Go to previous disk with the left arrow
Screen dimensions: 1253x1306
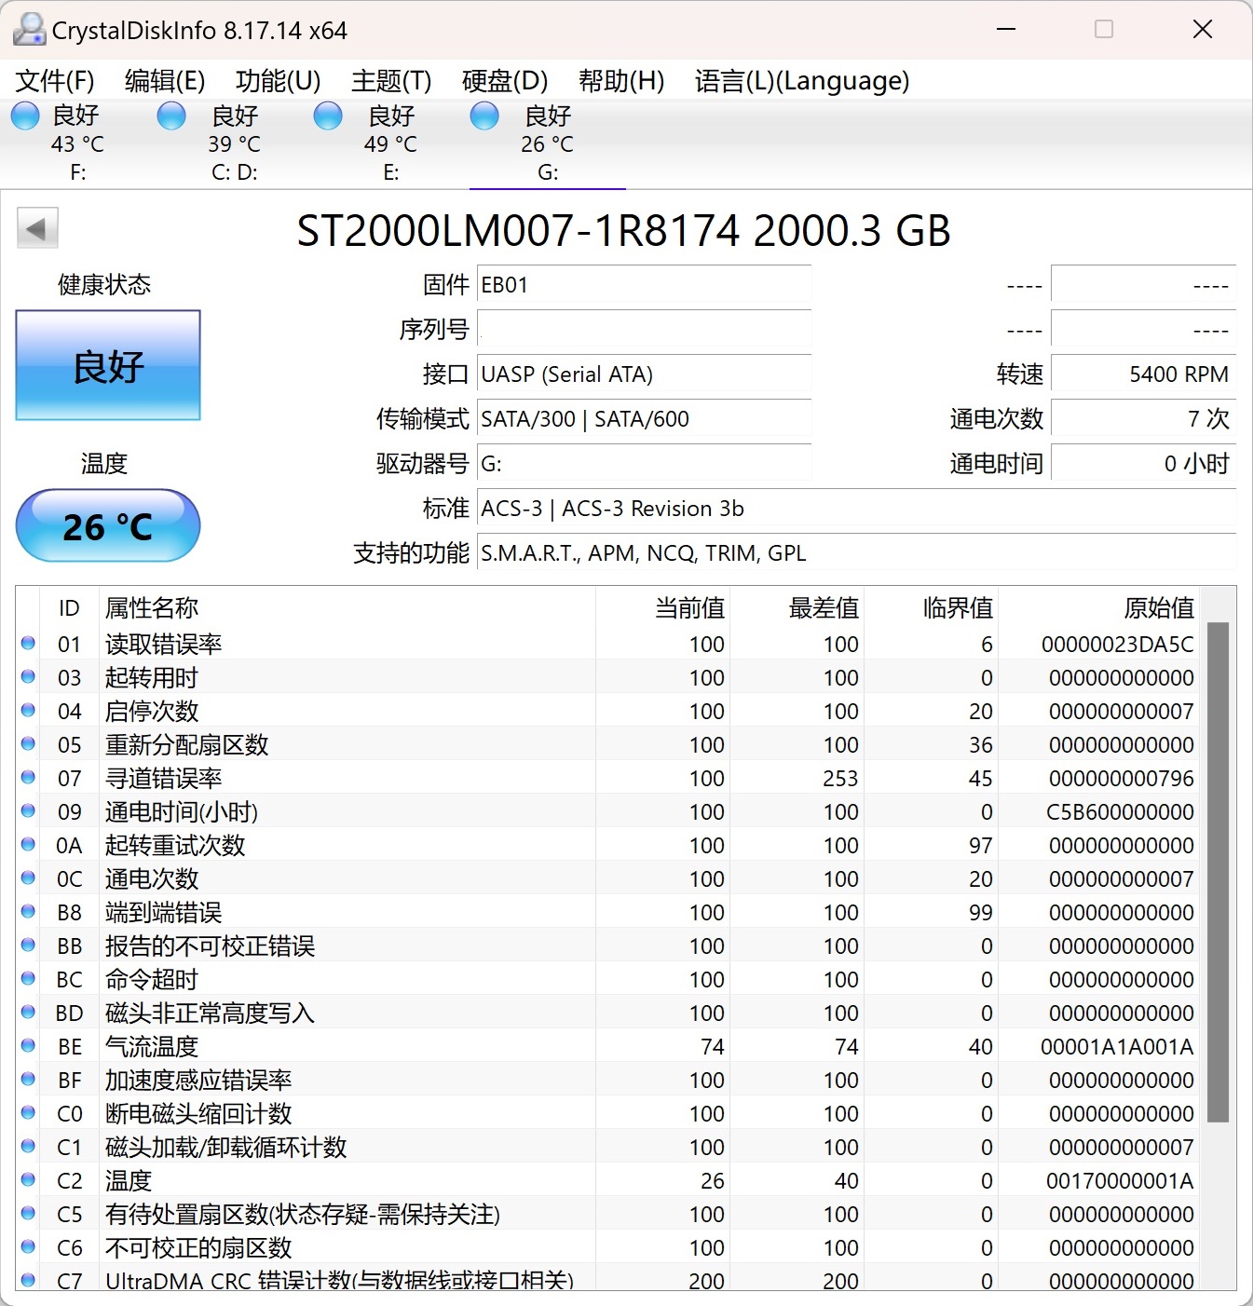(37, 228)
